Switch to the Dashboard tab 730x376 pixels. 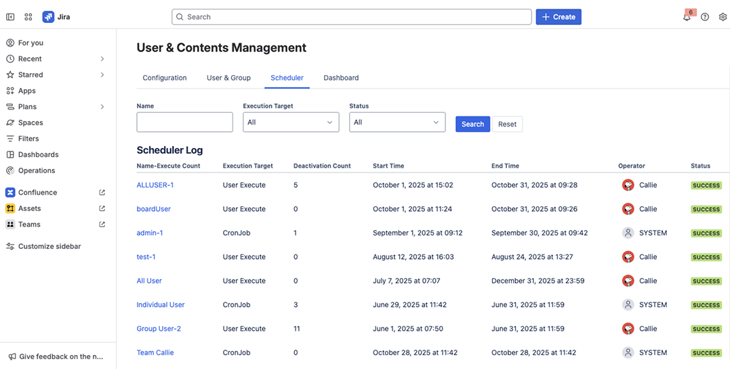coord(341,78)
